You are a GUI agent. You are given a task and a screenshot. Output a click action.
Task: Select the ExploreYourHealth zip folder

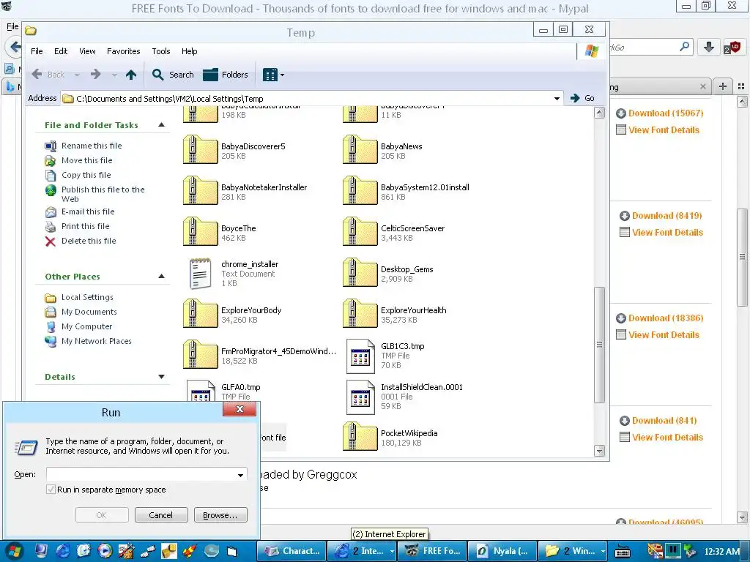pos(395,315)
